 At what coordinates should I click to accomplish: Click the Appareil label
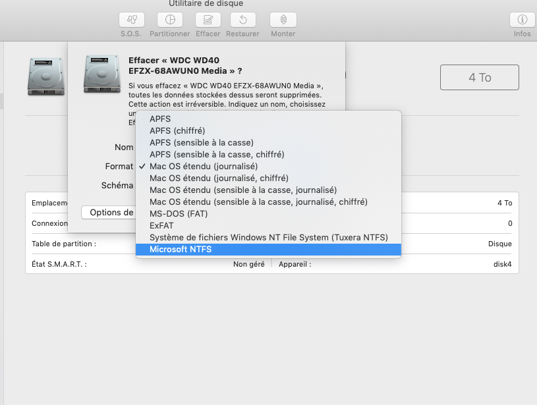295,264
